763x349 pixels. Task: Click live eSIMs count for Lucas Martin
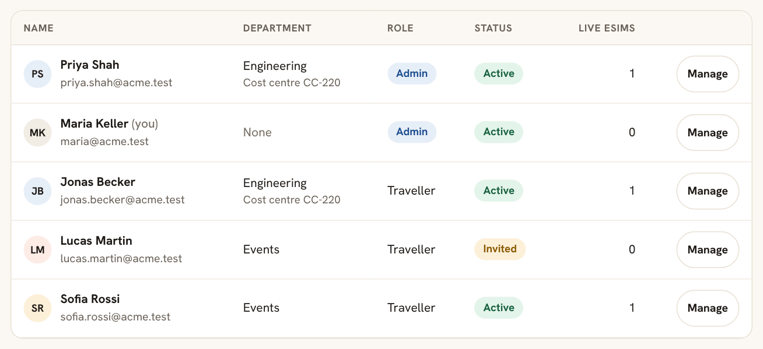coord(632,249)
